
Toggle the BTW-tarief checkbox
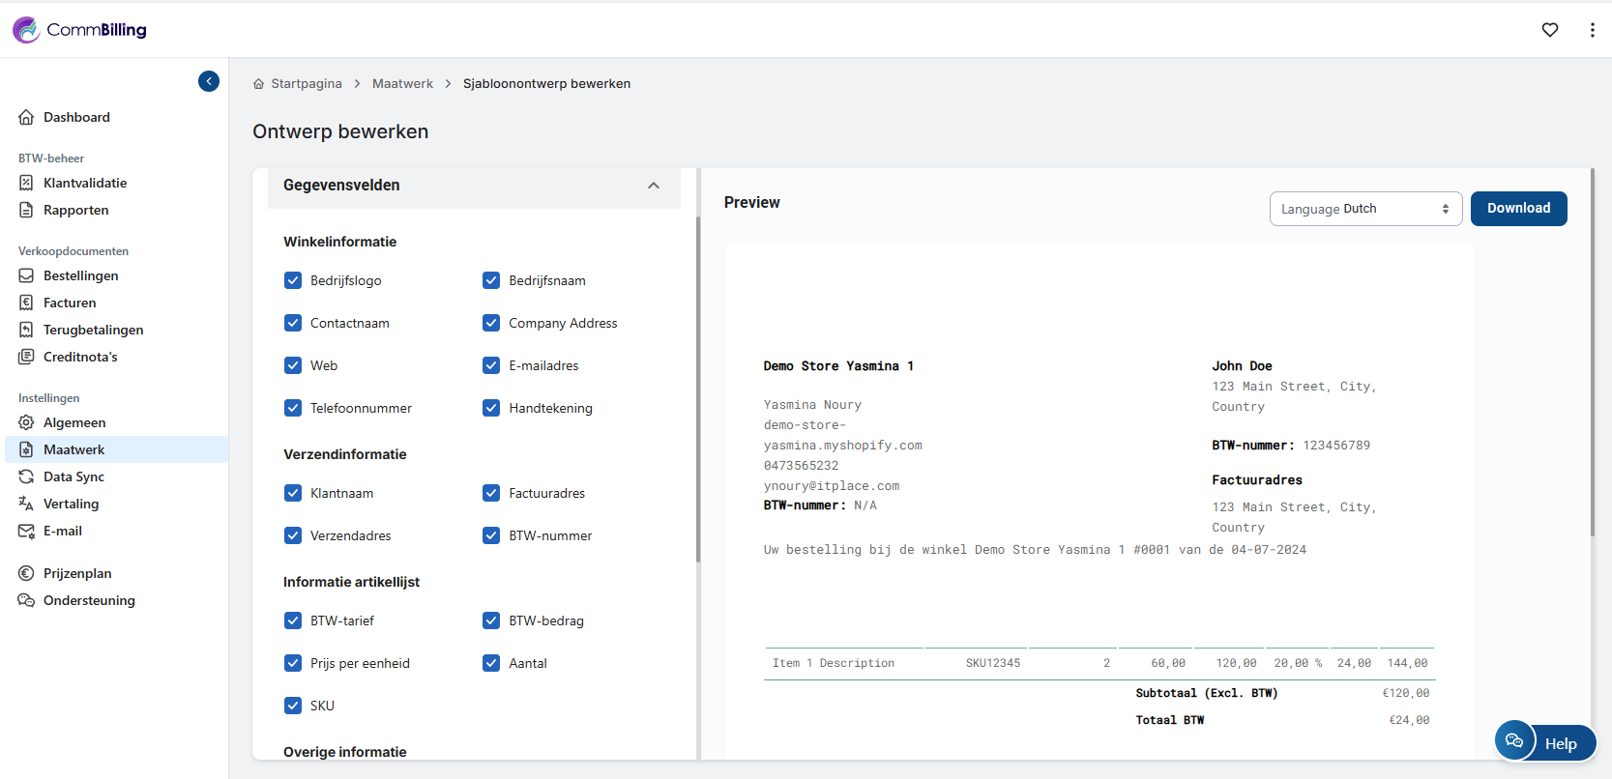293,620
